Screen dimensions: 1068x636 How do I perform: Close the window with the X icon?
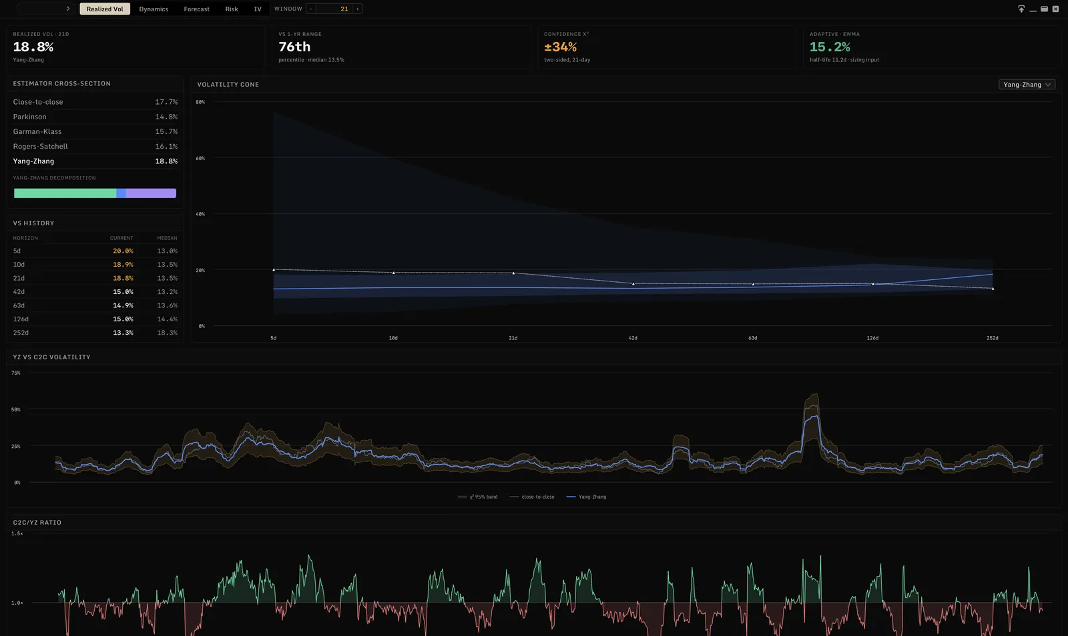point(1055,9)
